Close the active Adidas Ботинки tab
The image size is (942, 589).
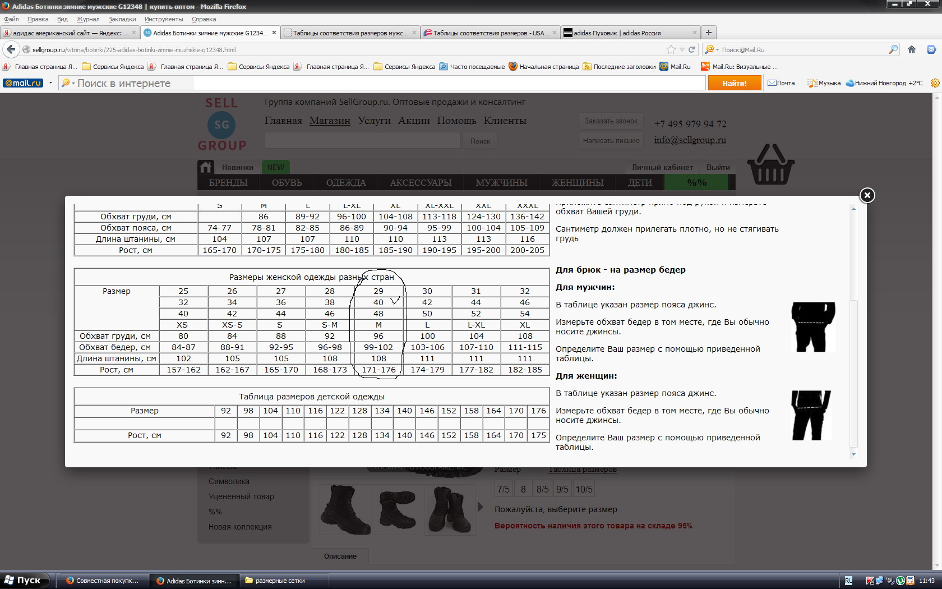(274, 33)
